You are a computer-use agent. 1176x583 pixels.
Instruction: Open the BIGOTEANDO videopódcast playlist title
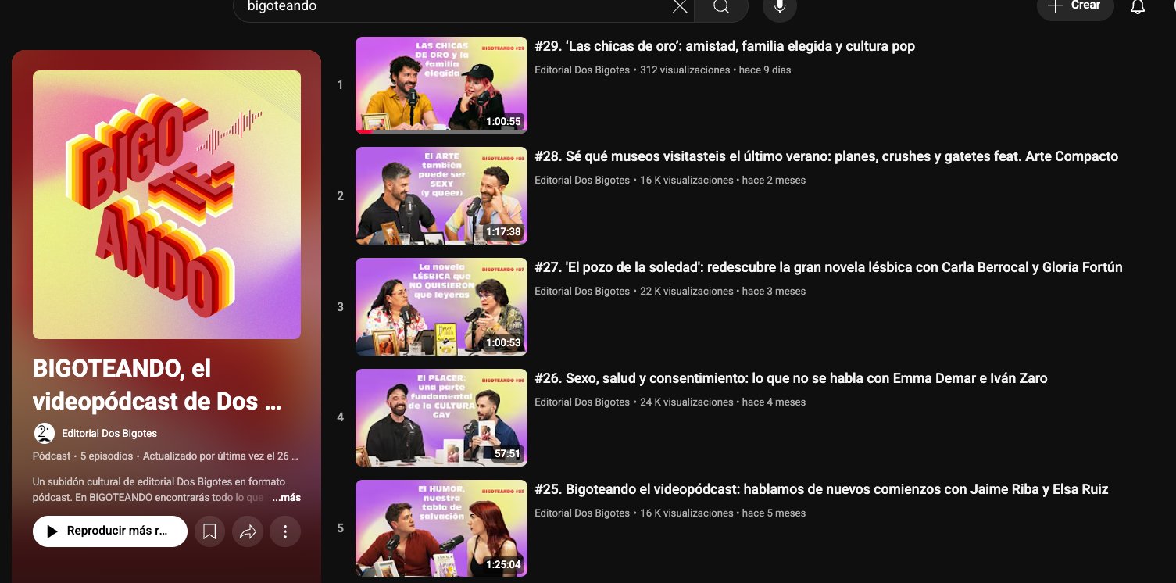tap(157, 384)
